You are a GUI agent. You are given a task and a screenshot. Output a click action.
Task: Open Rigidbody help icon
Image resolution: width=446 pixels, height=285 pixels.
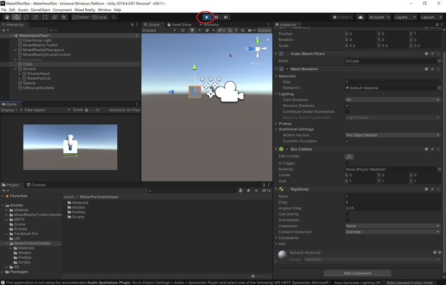426,189
